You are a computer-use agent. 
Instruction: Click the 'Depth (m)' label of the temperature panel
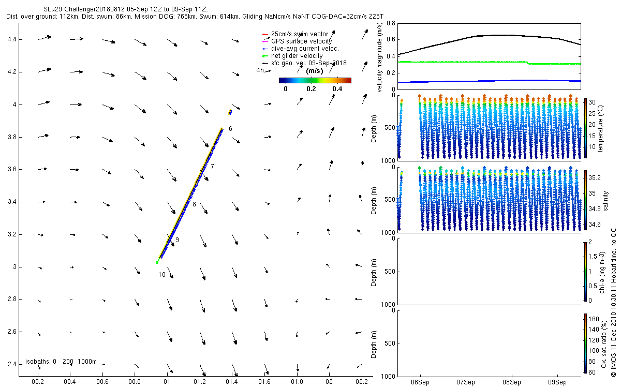pos(375,128)
